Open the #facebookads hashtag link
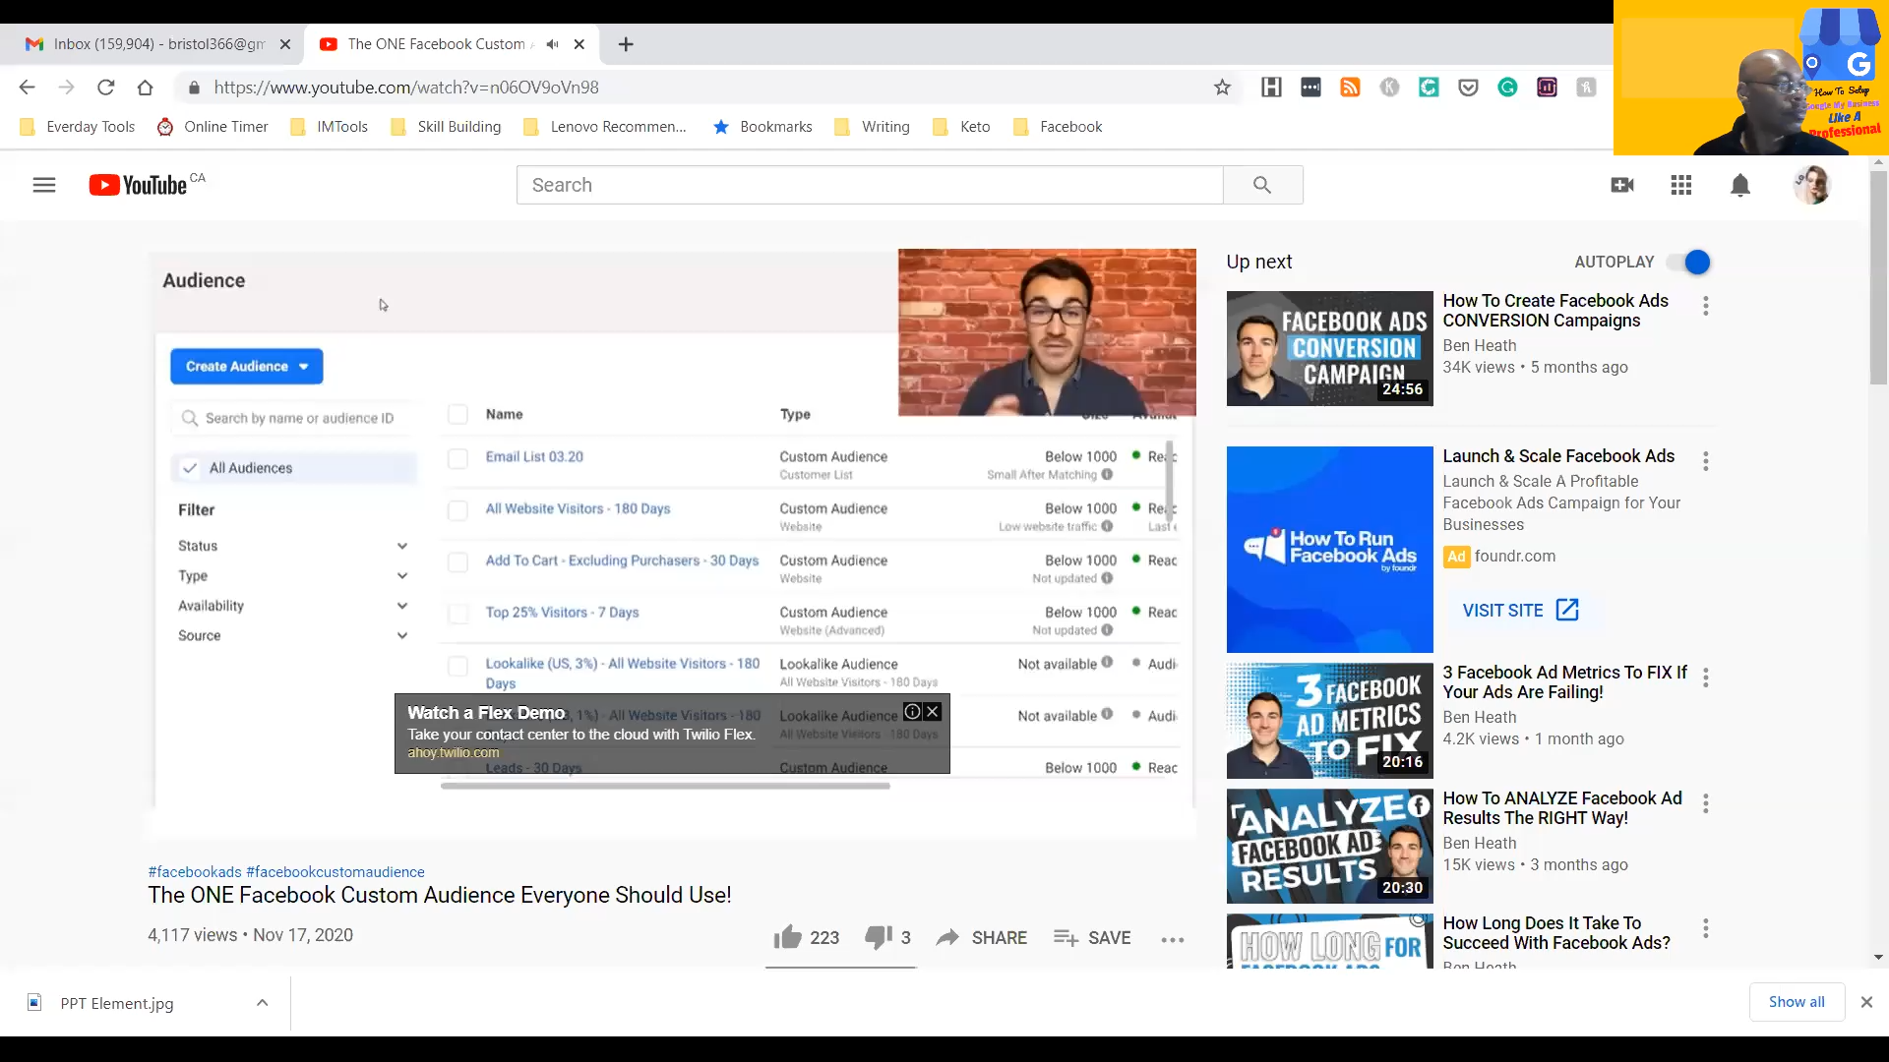The width and height of the screenshot is (1889, 1062). [195, 872]
